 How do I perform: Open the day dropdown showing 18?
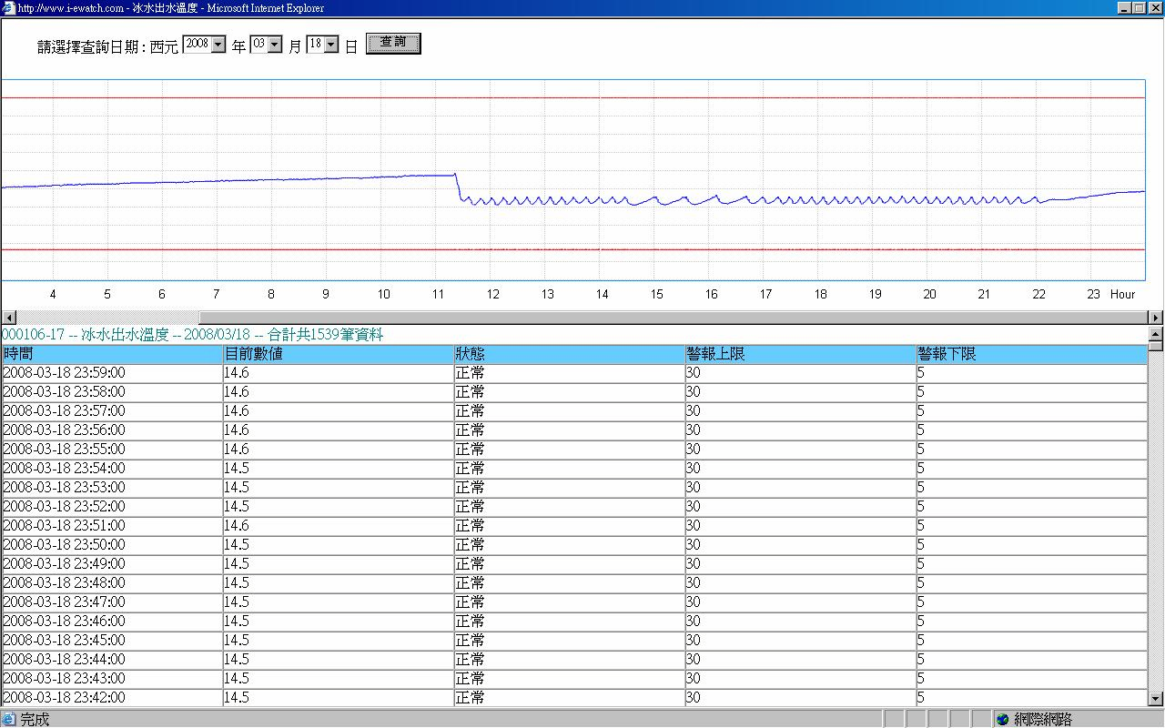click(x=329, y=43)
